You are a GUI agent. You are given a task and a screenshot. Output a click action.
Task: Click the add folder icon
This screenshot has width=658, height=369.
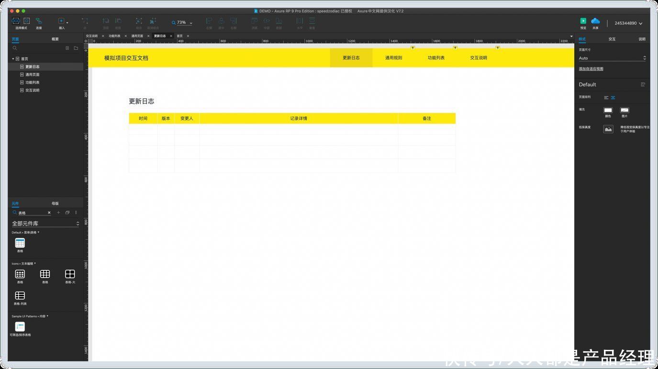76,48
